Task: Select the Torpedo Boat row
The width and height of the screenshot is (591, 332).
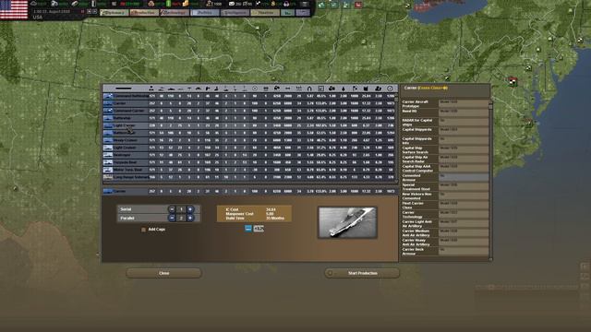Action: click(249, 162)
